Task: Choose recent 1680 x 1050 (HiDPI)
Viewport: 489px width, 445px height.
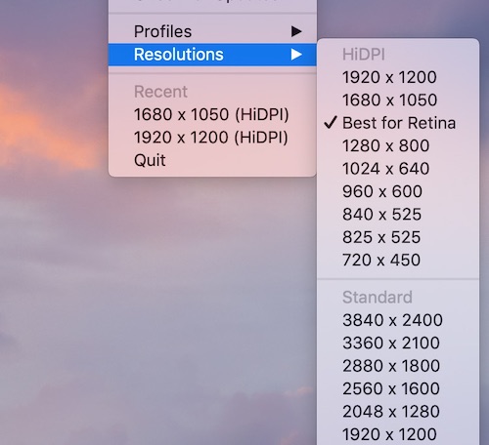Action: coord(212,114)
